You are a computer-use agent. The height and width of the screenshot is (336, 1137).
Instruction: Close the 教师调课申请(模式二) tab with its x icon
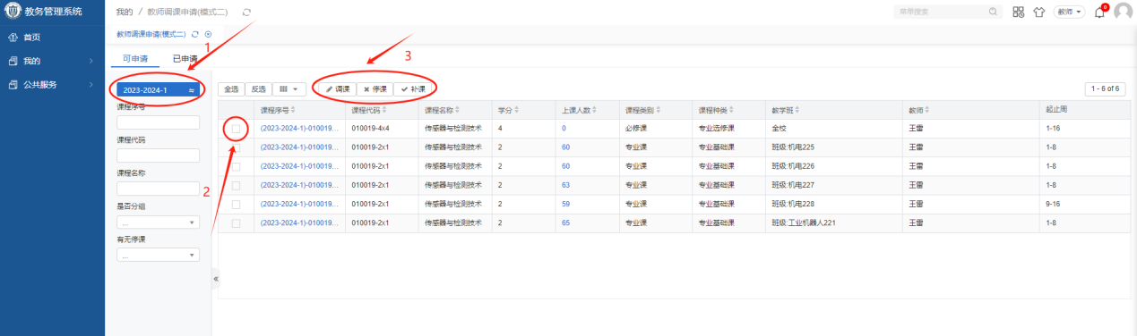208,34
